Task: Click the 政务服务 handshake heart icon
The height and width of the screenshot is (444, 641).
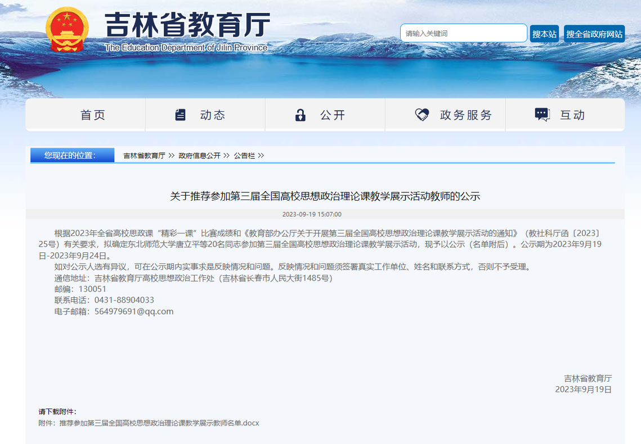Action: tap(422, 115)
